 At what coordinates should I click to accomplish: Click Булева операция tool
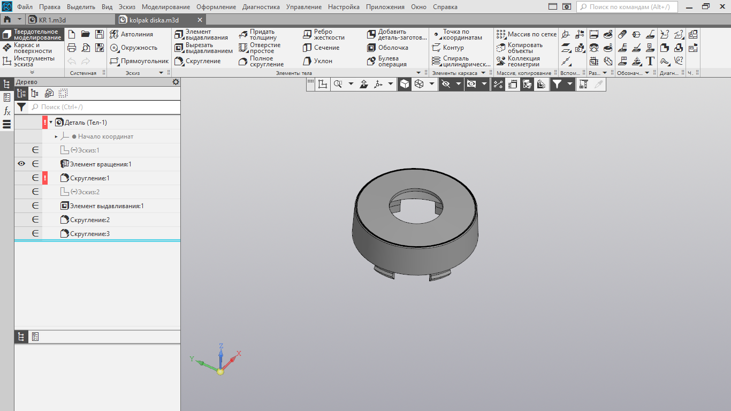(387, 61)
